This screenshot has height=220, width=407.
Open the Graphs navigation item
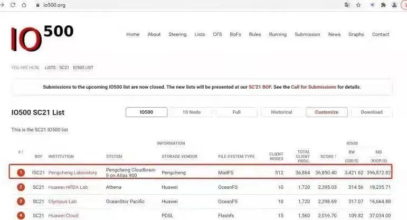click(356, 34)
